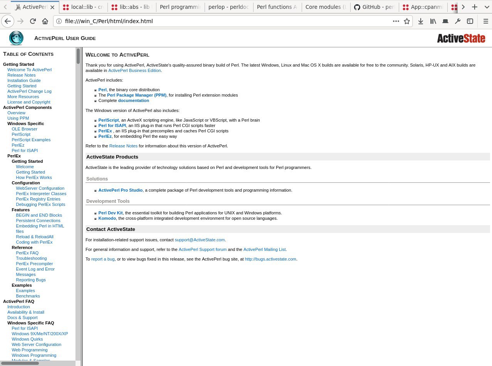Viewport: 492px width, 366px height.
Task: Open the wrench developer tools icon
Action: click(458, 21)
